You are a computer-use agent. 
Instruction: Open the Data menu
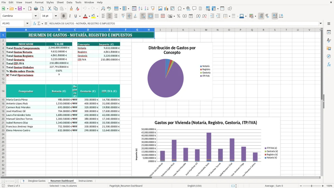[x=69, y=2]
